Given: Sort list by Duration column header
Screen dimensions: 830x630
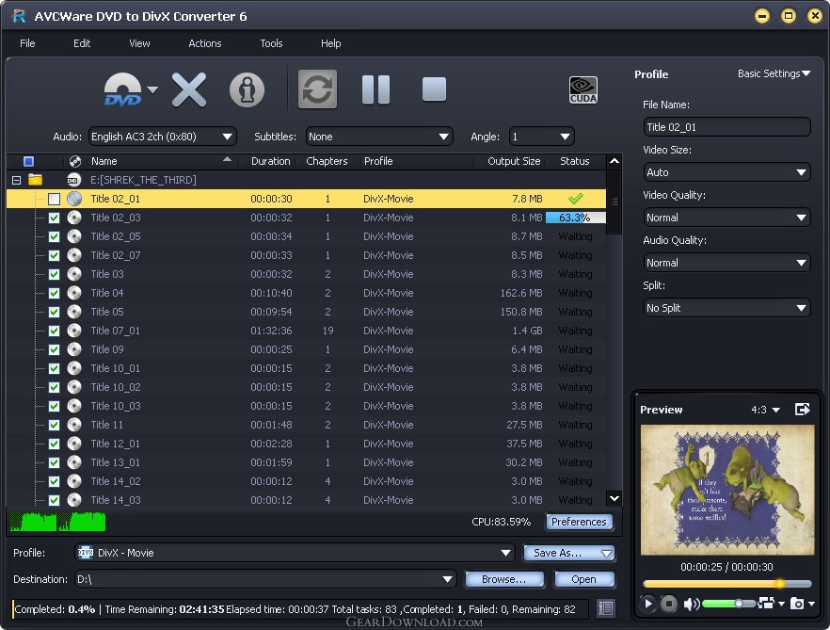Looking at the screenshot, I should (x=270, y=161).
